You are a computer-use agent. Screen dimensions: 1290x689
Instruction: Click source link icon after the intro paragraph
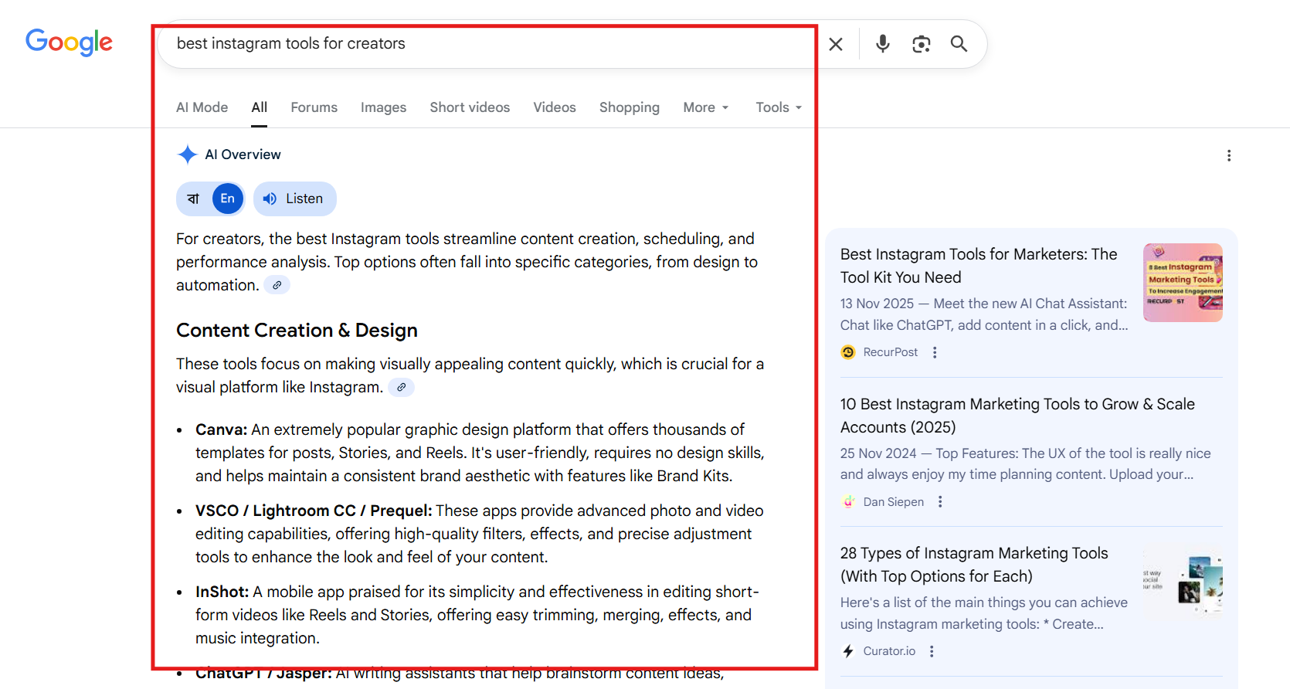tap(277, 285)
